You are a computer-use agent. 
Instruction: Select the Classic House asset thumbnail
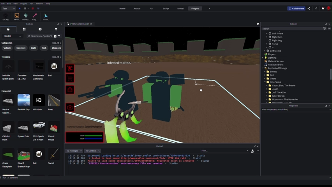54,127
